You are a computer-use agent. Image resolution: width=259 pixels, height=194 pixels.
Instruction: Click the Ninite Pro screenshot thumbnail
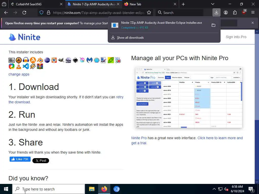click(x=189, y=97)
